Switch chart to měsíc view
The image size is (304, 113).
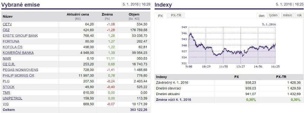coord(287,15)
